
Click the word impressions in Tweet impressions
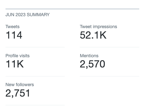point(104,27)
